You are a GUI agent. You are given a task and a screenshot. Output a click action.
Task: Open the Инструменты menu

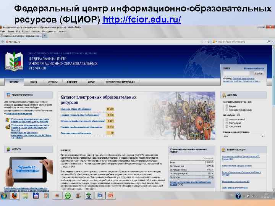coord(49,32)
